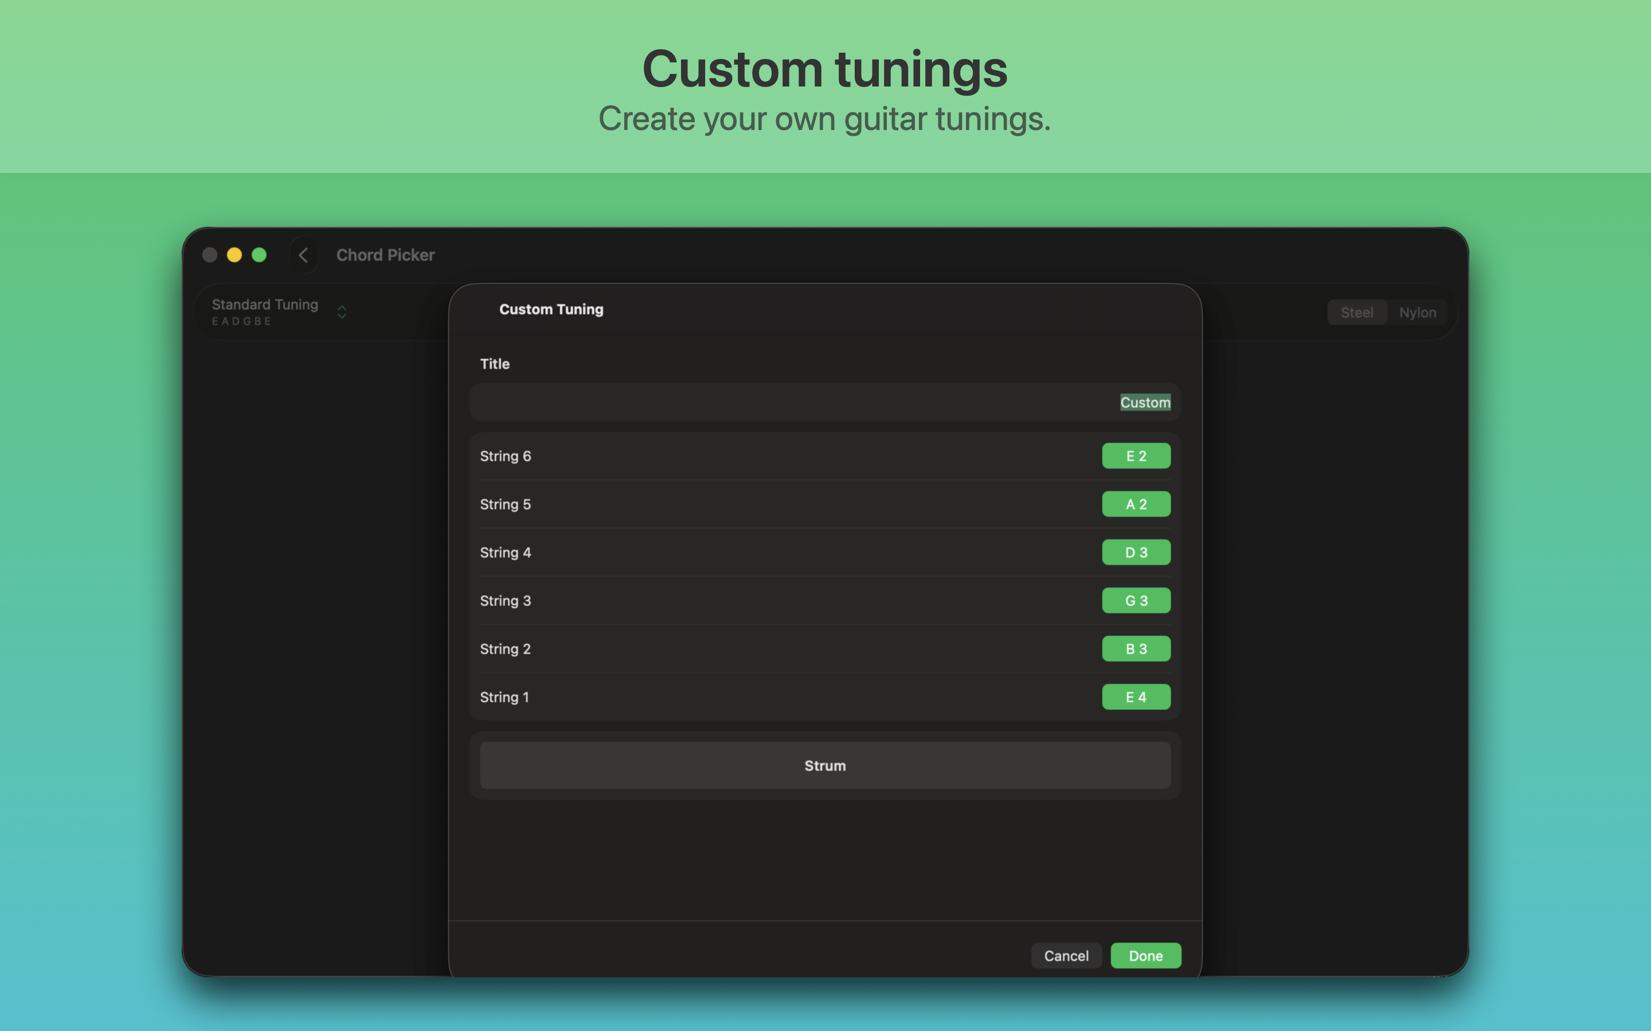Click the String 5 label

[x=506, y=505]
